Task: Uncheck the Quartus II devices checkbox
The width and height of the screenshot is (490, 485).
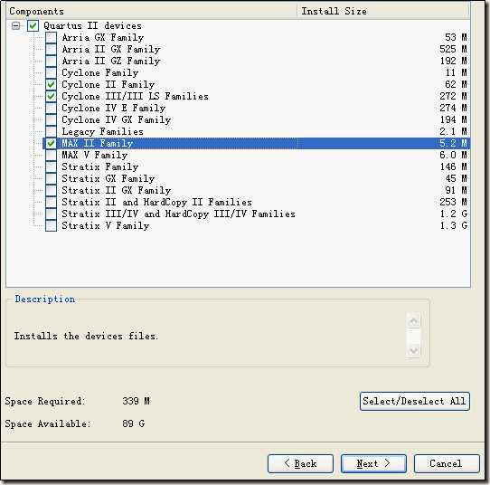Action: click(x=33, y=25)
